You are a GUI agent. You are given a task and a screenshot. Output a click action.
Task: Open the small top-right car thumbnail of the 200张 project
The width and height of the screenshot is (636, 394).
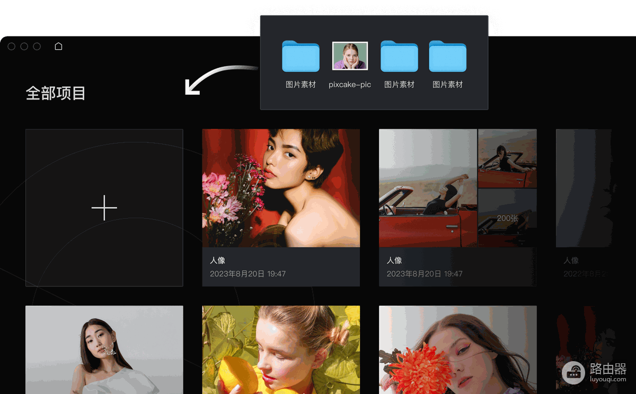507,158
